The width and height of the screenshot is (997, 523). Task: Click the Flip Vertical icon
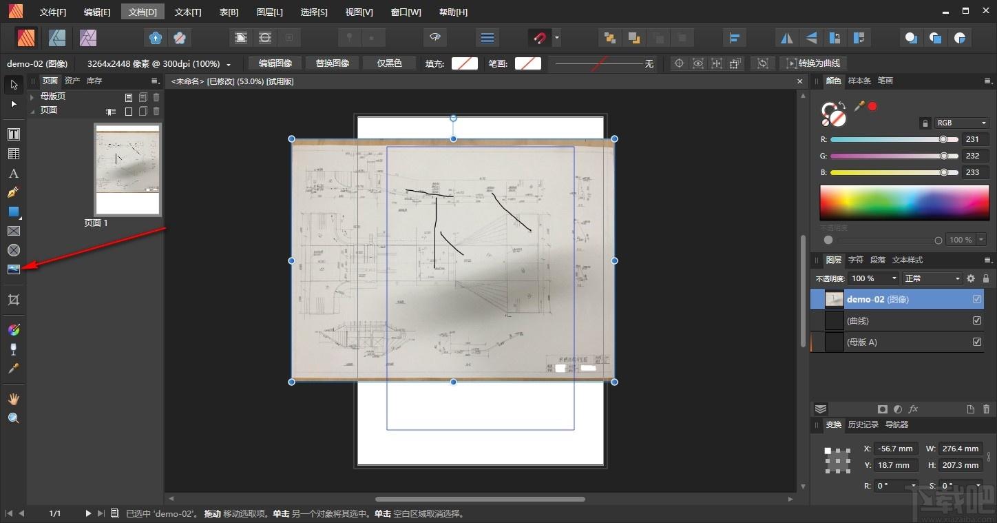coord(811,37)
